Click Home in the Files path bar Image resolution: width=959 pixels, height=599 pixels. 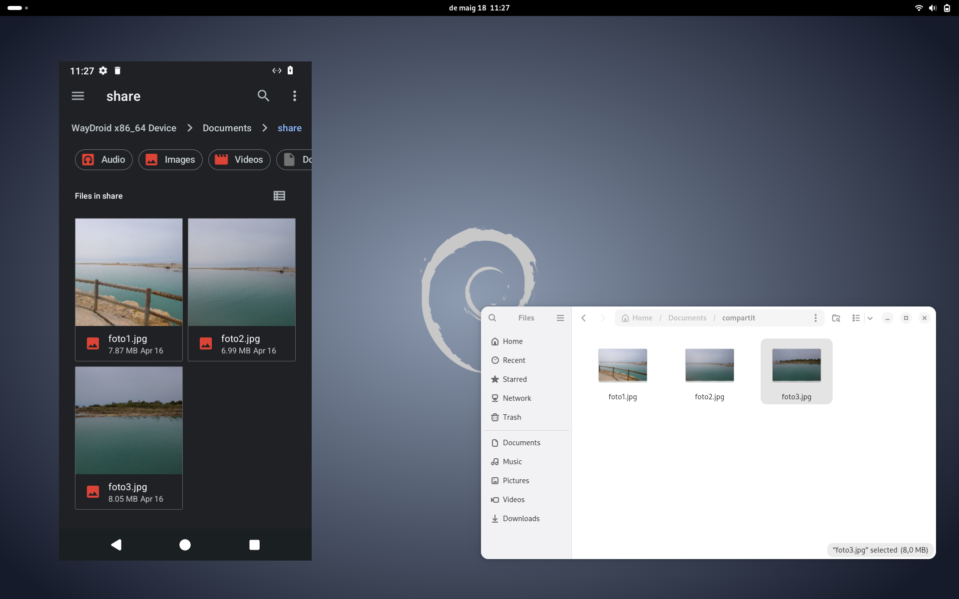tap(637, 318)
